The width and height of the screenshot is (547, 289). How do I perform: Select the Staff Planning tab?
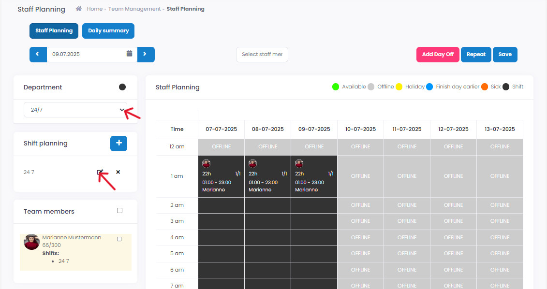(x=54, y=30)
